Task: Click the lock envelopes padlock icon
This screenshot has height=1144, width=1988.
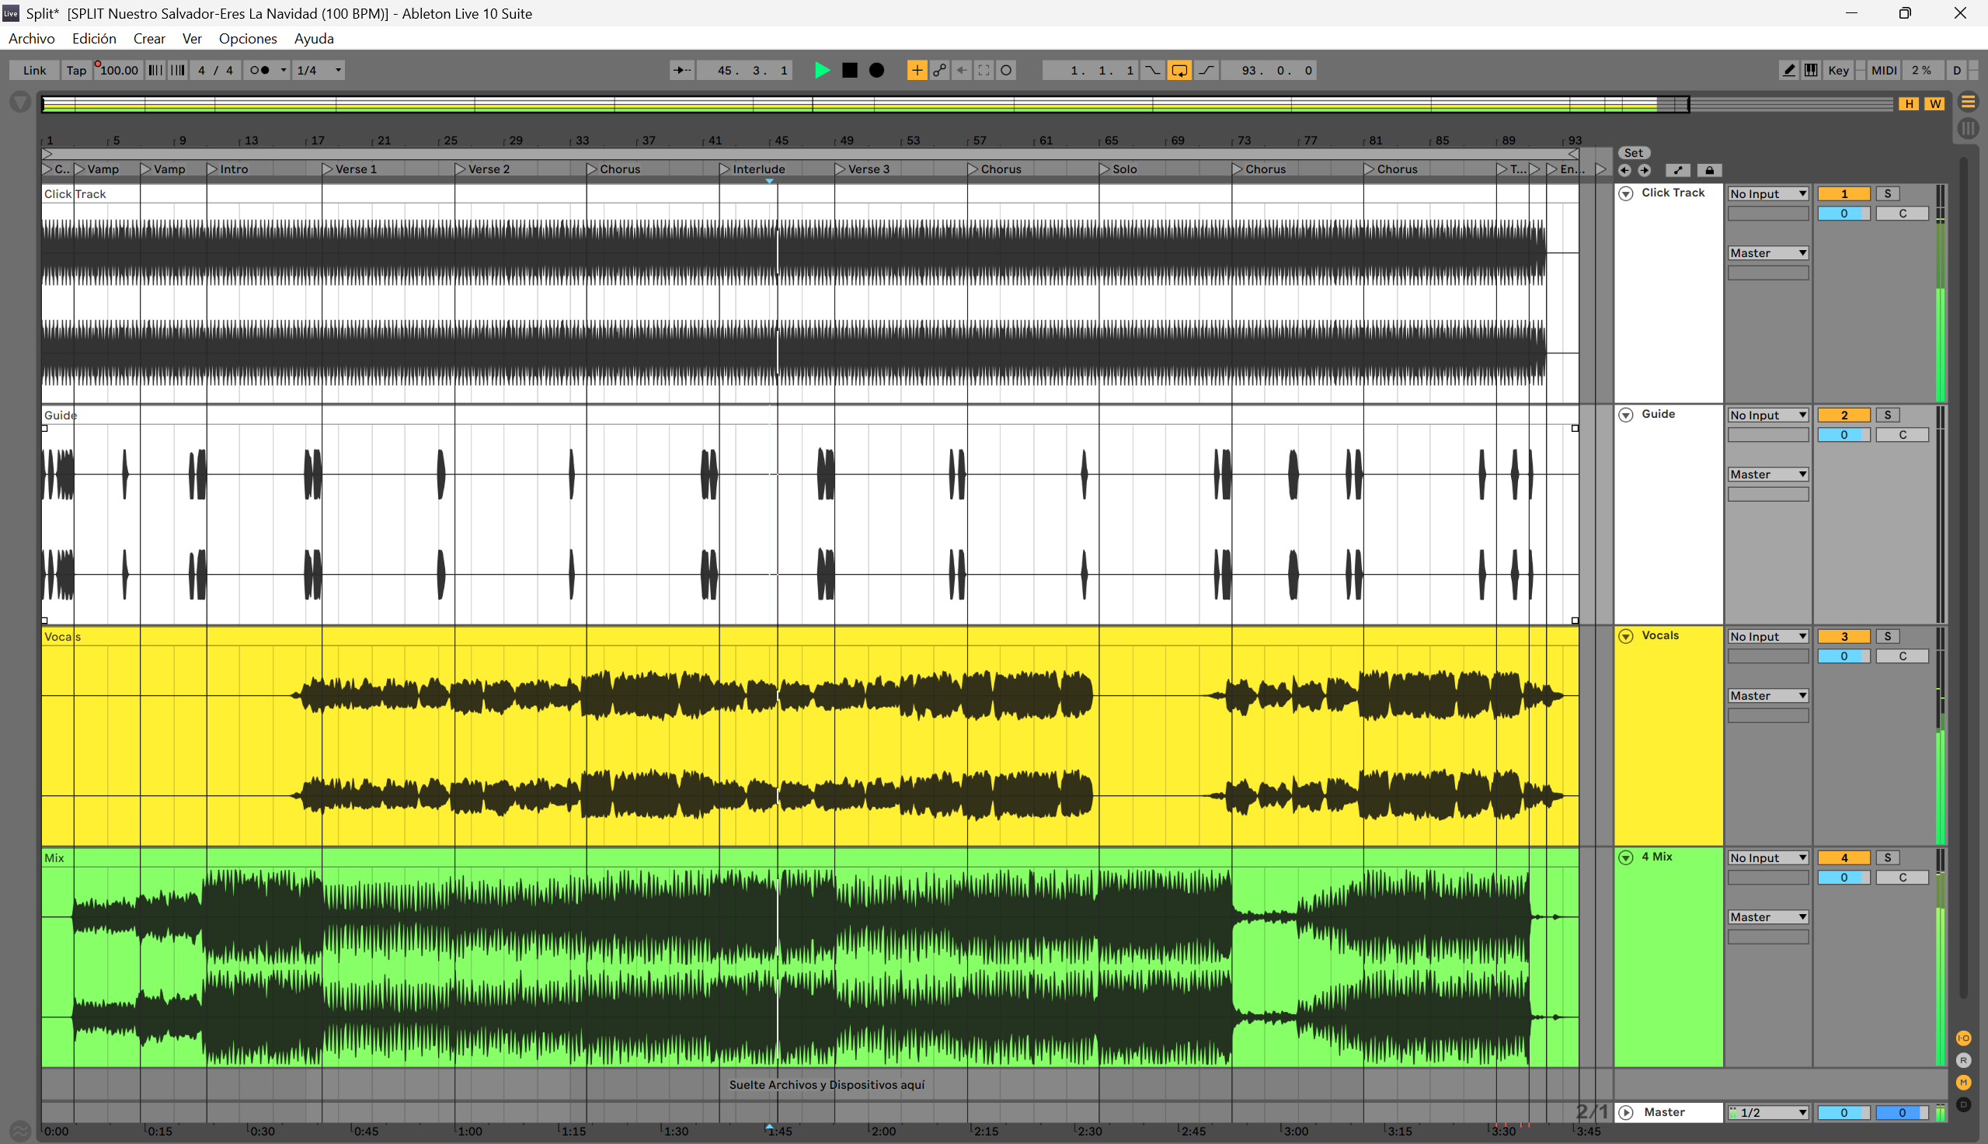Action: pyautogui.click(x=1709, y=171)
